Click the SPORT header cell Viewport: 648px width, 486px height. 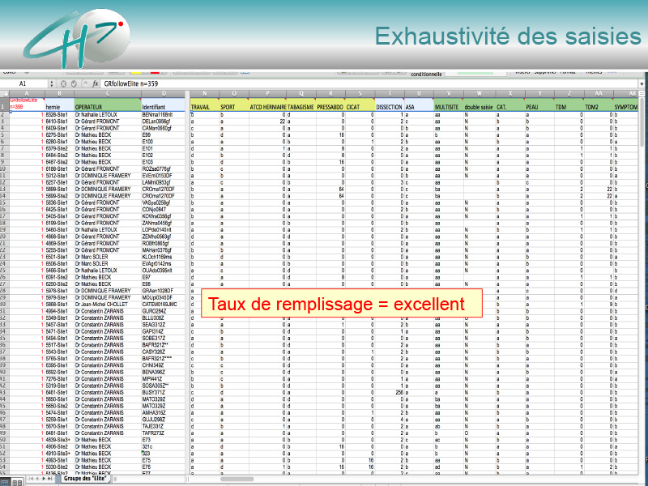[234, 104]
